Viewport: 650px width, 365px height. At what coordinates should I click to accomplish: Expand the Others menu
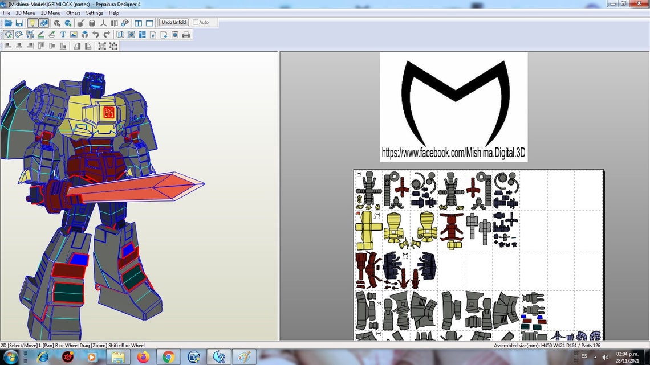click(x=74, y=13)
